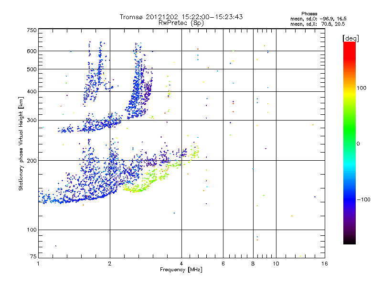Click the '750' y-axis tick label
This screenshot has width=382, height=287.
[x=32, y=30]
